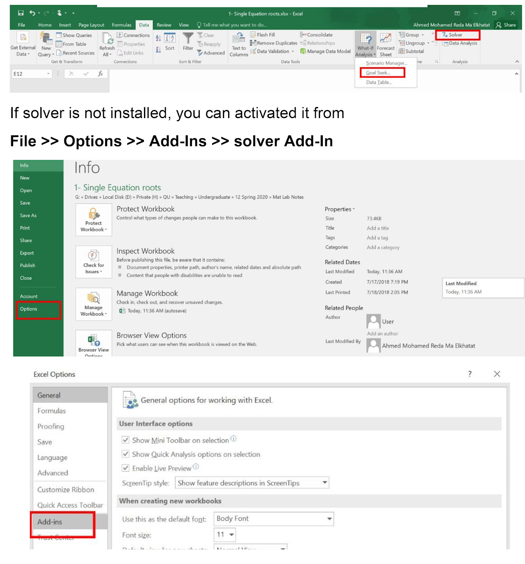Expand the Name Box dropdown arrow

pos(48,74)
